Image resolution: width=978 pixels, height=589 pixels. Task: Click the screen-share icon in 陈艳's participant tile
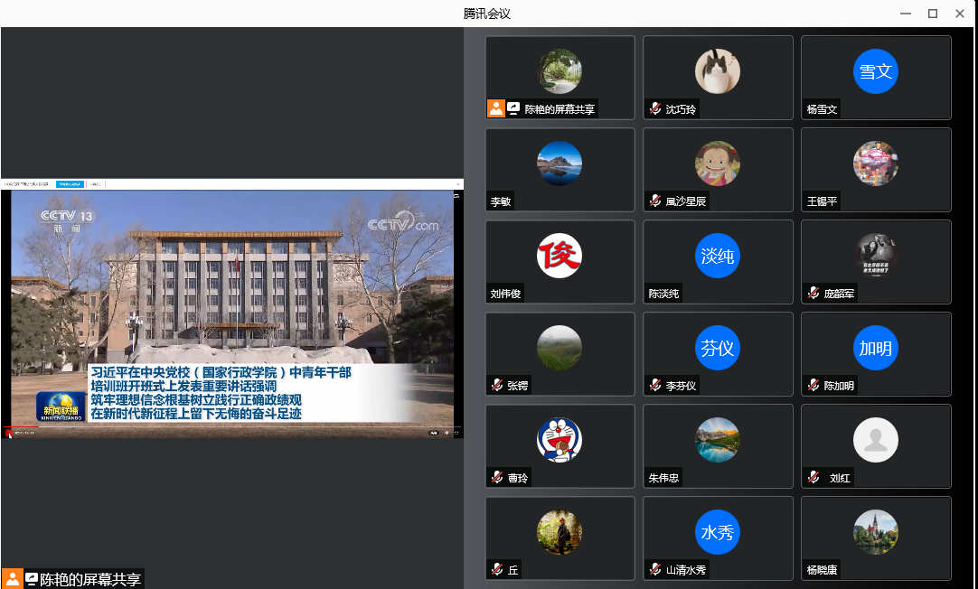[x=513, y=108]
